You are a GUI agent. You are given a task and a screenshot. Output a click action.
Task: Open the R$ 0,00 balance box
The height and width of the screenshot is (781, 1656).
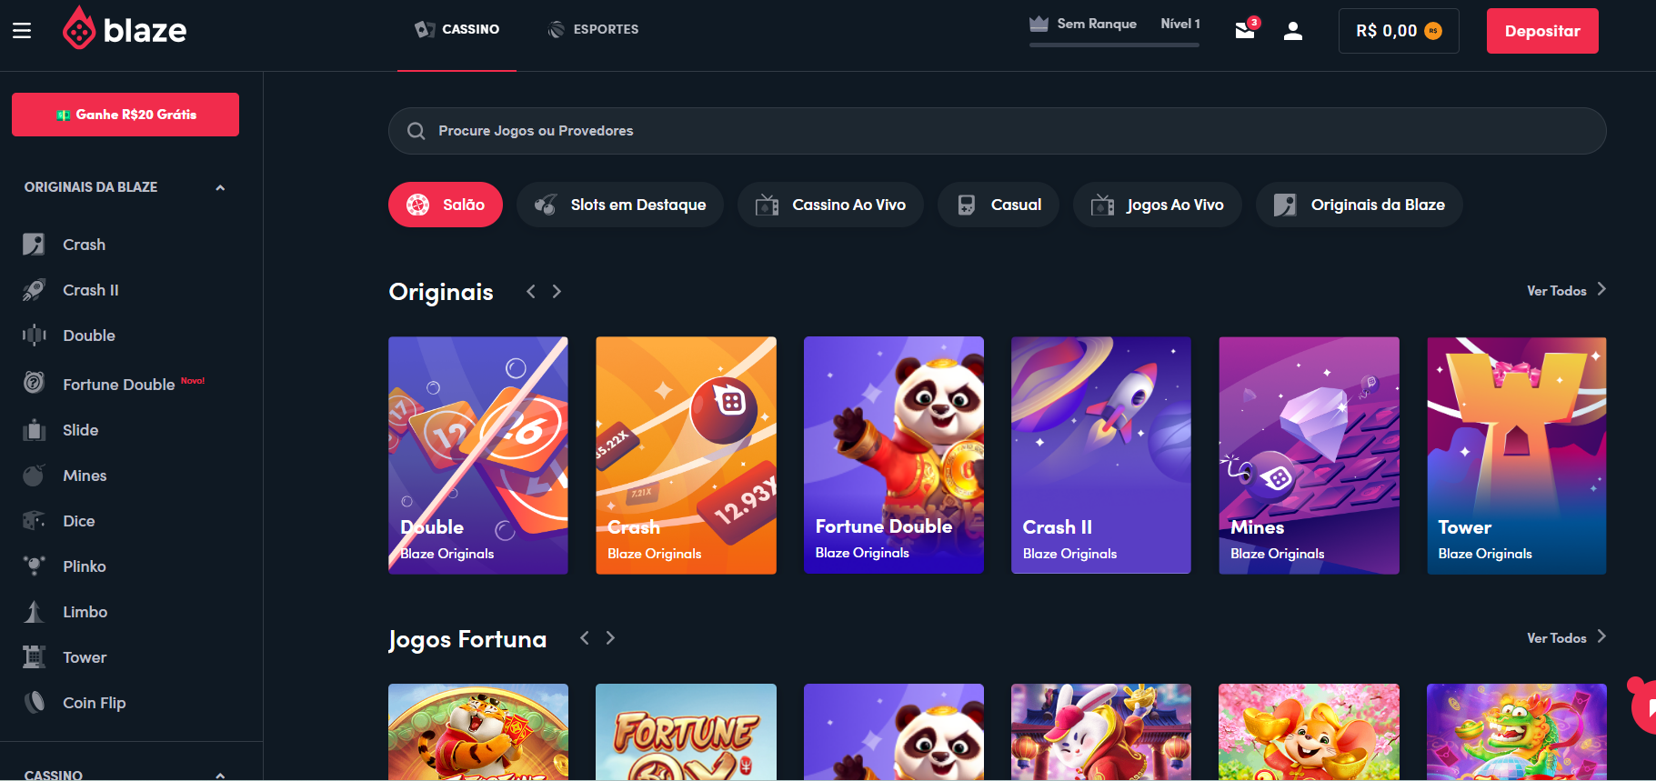[1399, 31]
